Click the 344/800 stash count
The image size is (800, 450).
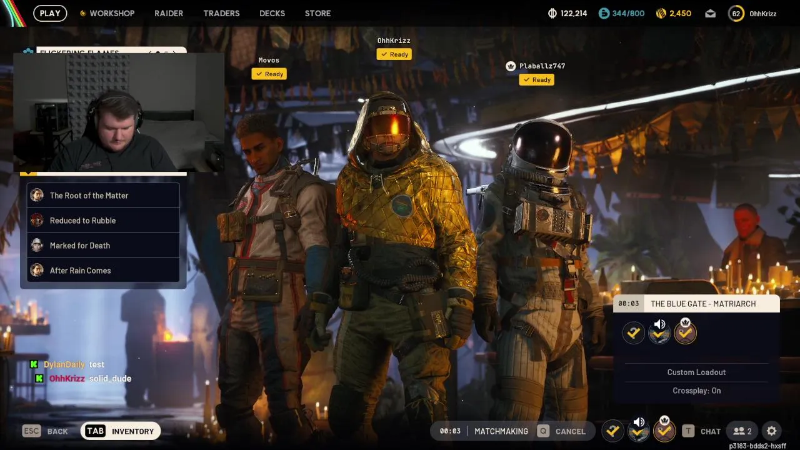pos(629,13)
